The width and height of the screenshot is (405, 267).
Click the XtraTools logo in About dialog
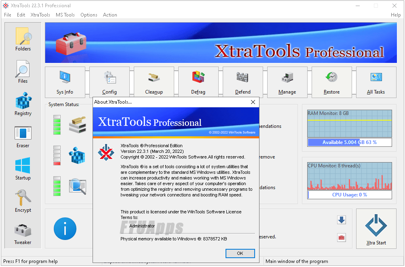[x=106, y=152]
